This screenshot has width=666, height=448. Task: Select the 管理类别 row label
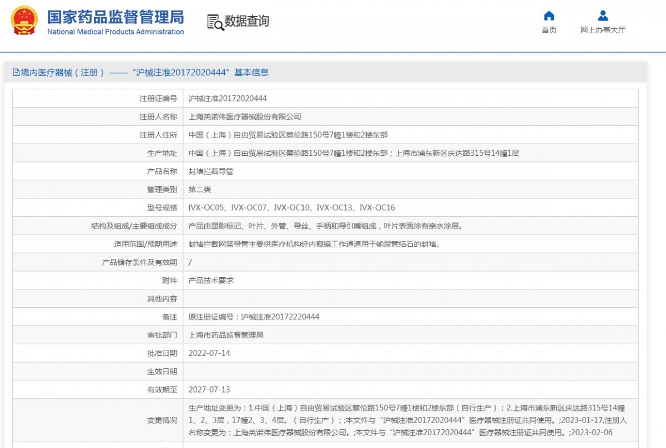coord(162,190)
